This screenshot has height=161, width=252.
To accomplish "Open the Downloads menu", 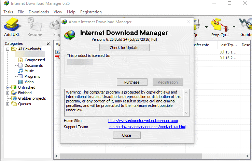I will coord(39,12).
